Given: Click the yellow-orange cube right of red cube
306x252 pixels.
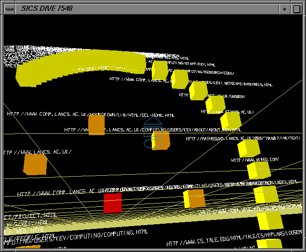Looking at the screenshot, I should [x=194, y=198].
